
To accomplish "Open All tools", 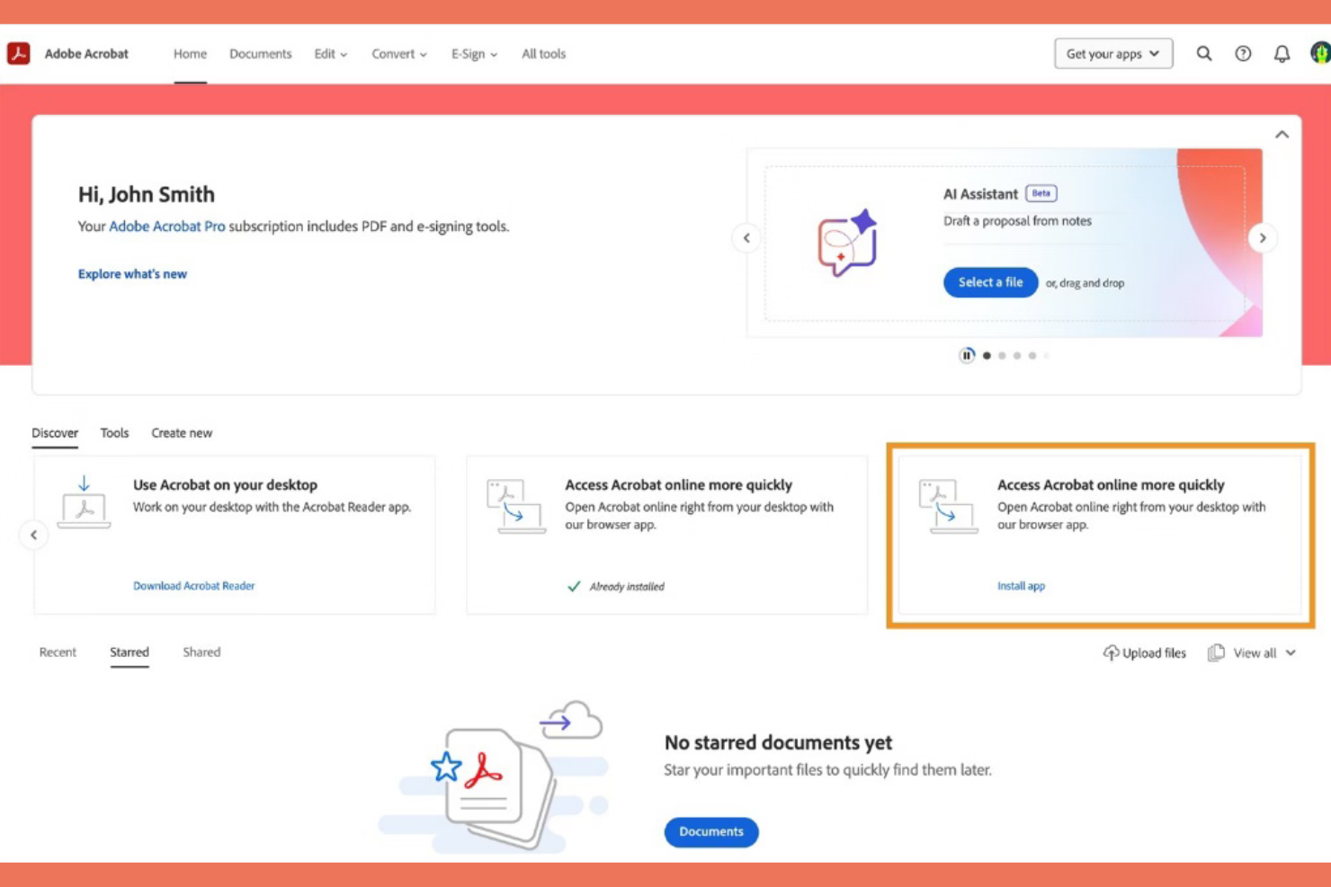I will click(x=543, y=54).
